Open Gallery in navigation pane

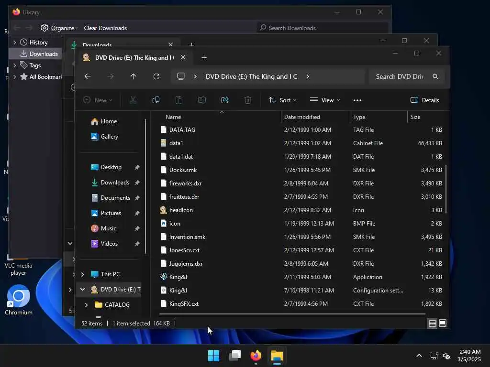109,137
